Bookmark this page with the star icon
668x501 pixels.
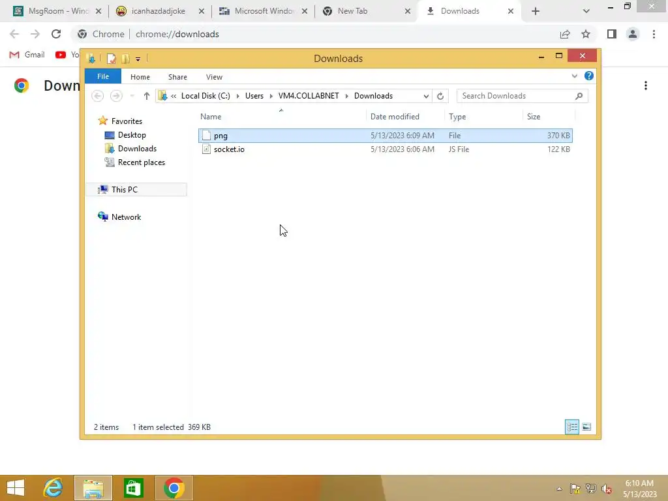(x=586, y=34)
